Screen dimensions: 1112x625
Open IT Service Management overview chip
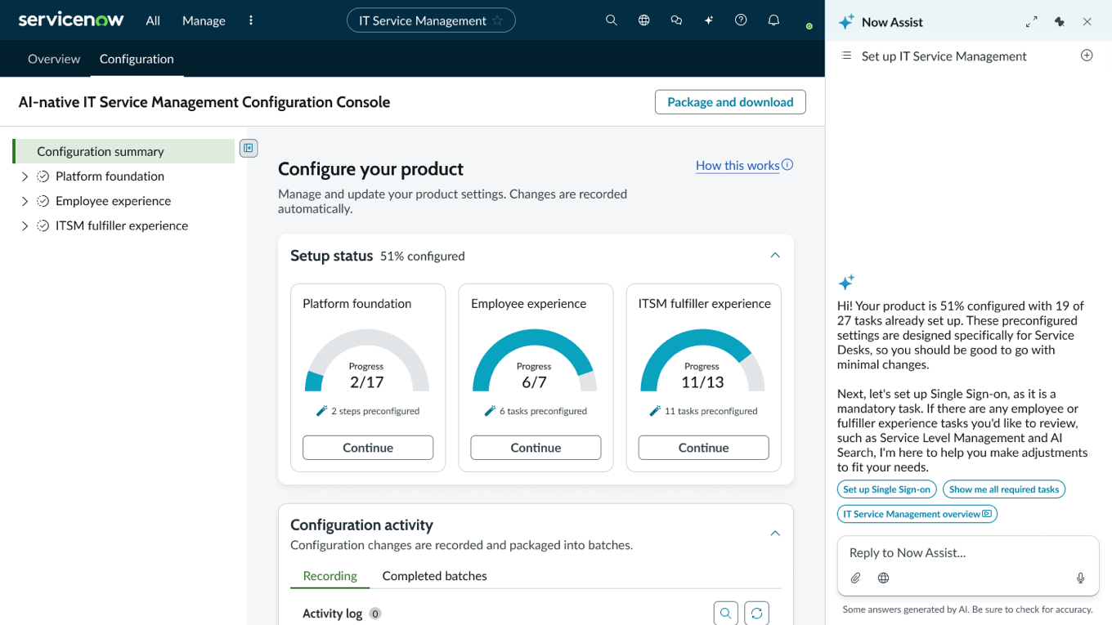tap(917, 514)
